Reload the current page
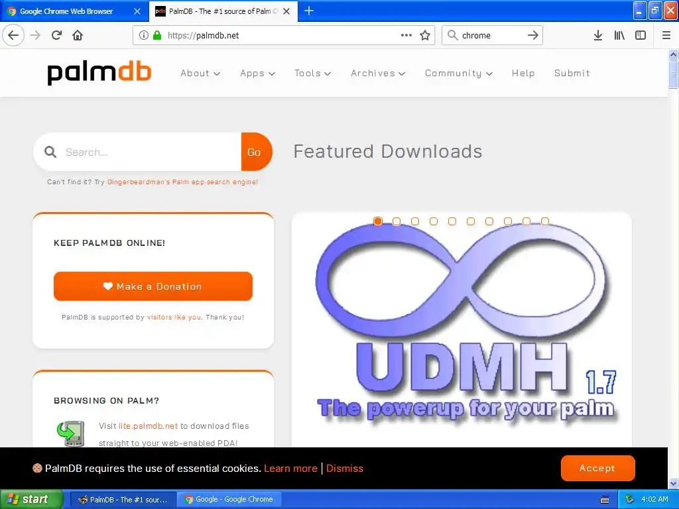Image resolution: width=679 pixels, height=509 pixels. tap(57, 35)
